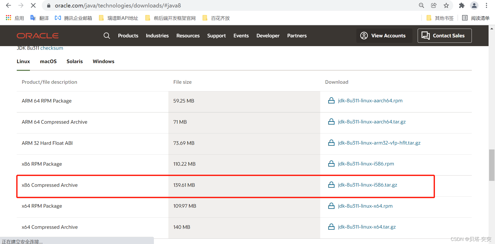
Task: Click the browser forward arrow
Action: [21, 5]
